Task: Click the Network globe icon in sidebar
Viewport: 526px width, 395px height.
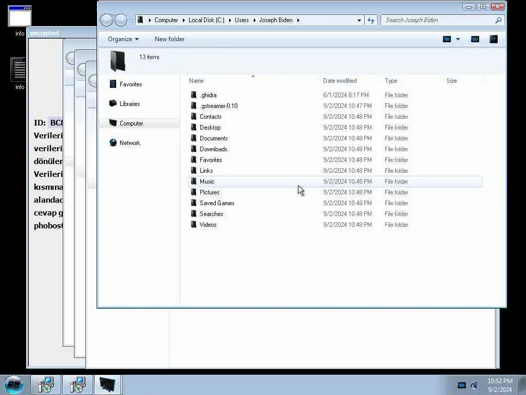Action: pos(113,143)
